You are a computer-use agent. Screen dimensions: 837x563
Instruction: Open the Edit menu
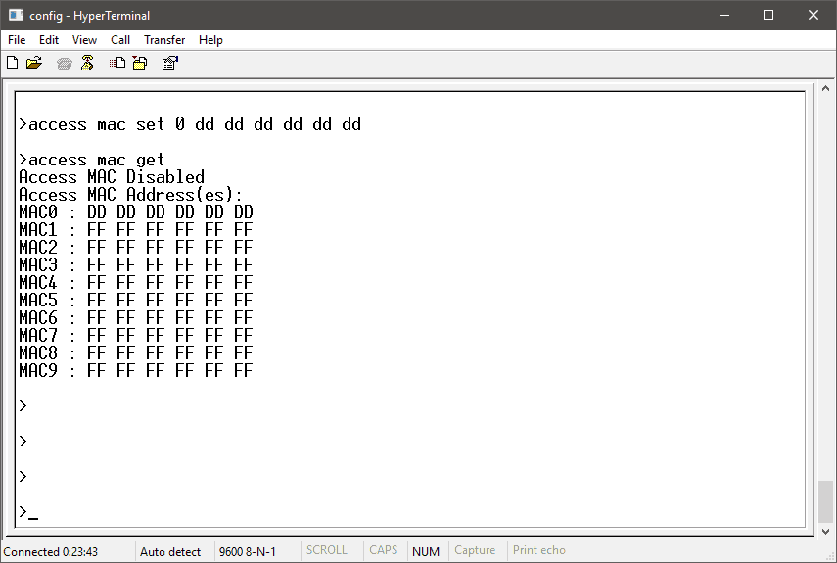[49, 40]
